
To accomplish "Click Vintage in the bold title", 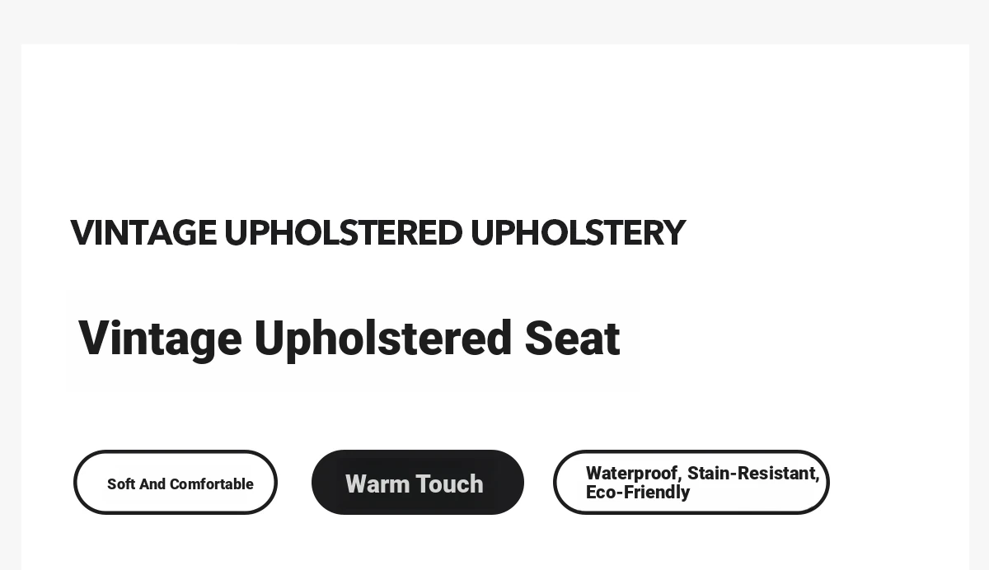I will pyautogui.click(x=160, y=339).
